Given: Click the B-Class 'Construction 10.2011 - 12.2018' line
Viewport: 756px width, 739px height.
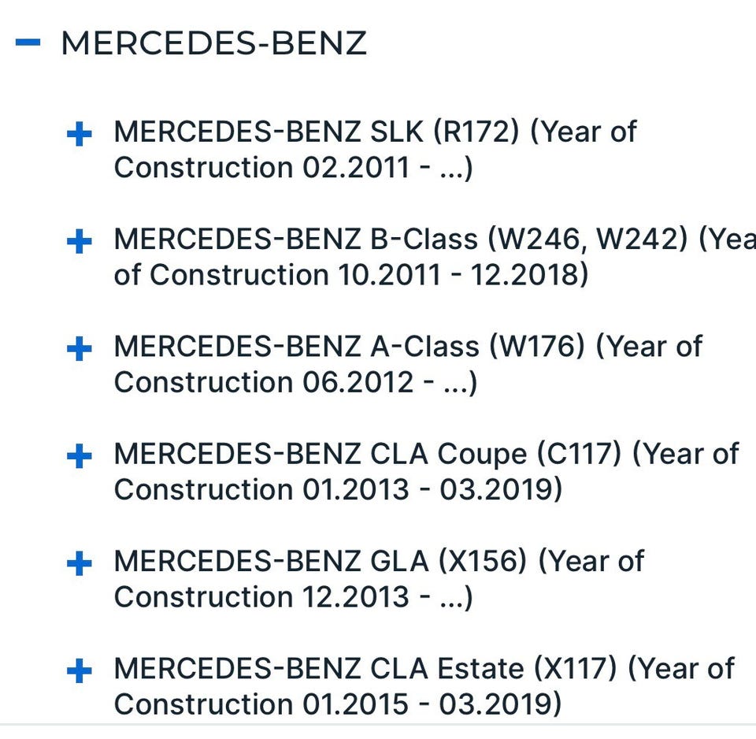Looking at the screenshot, I should (351, 275).
